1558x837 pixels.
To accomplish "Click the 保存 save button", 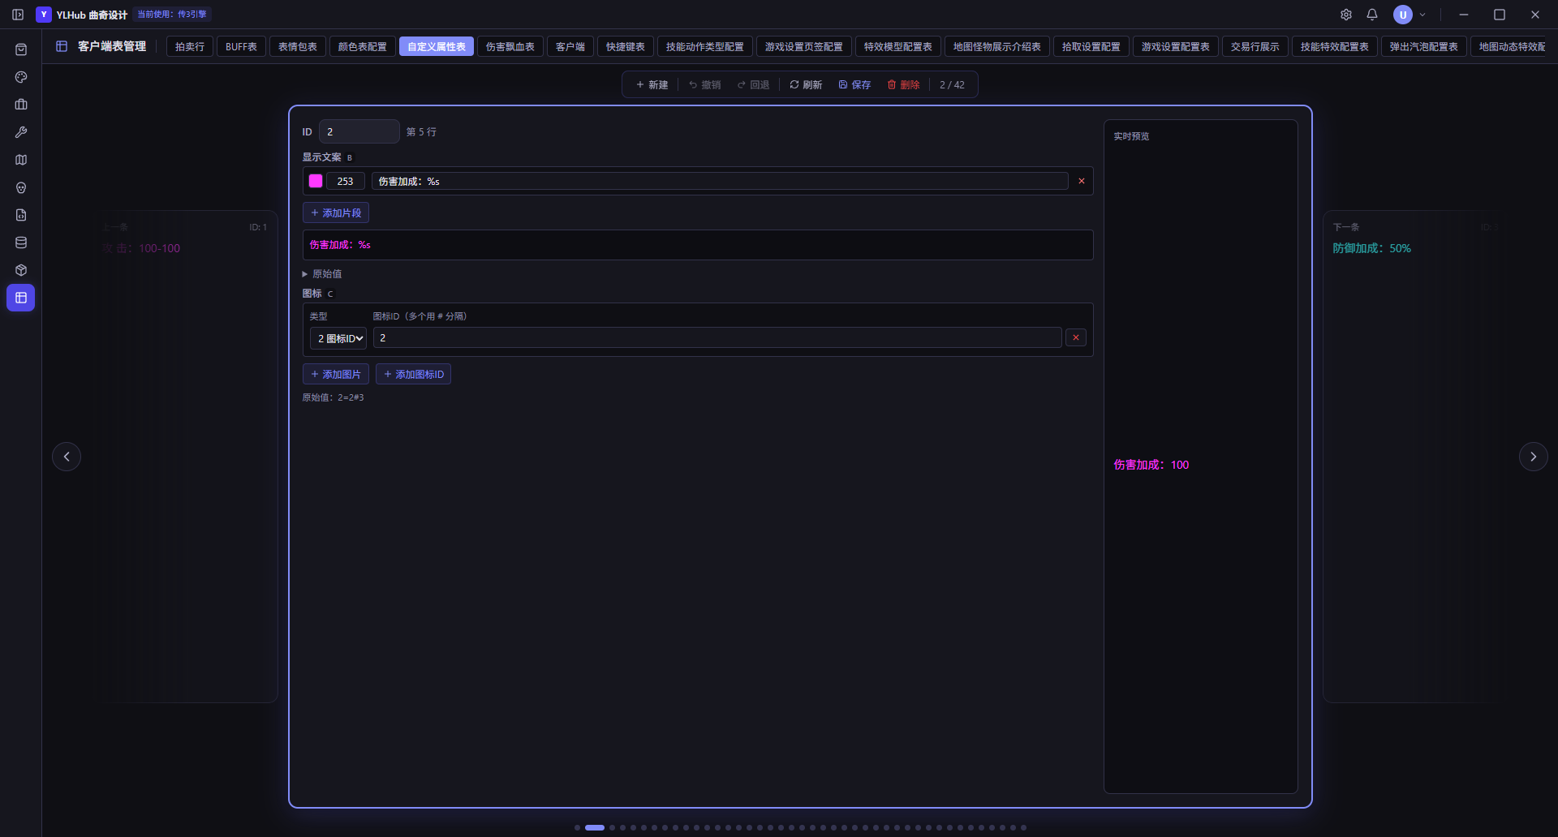I will coord(854,84).
